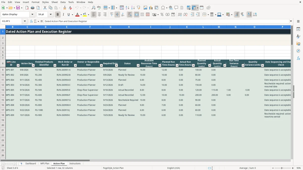303x170 pixels.
Task: Click the Clear Direct Formatting icon
Action: (x=70, y=8)
